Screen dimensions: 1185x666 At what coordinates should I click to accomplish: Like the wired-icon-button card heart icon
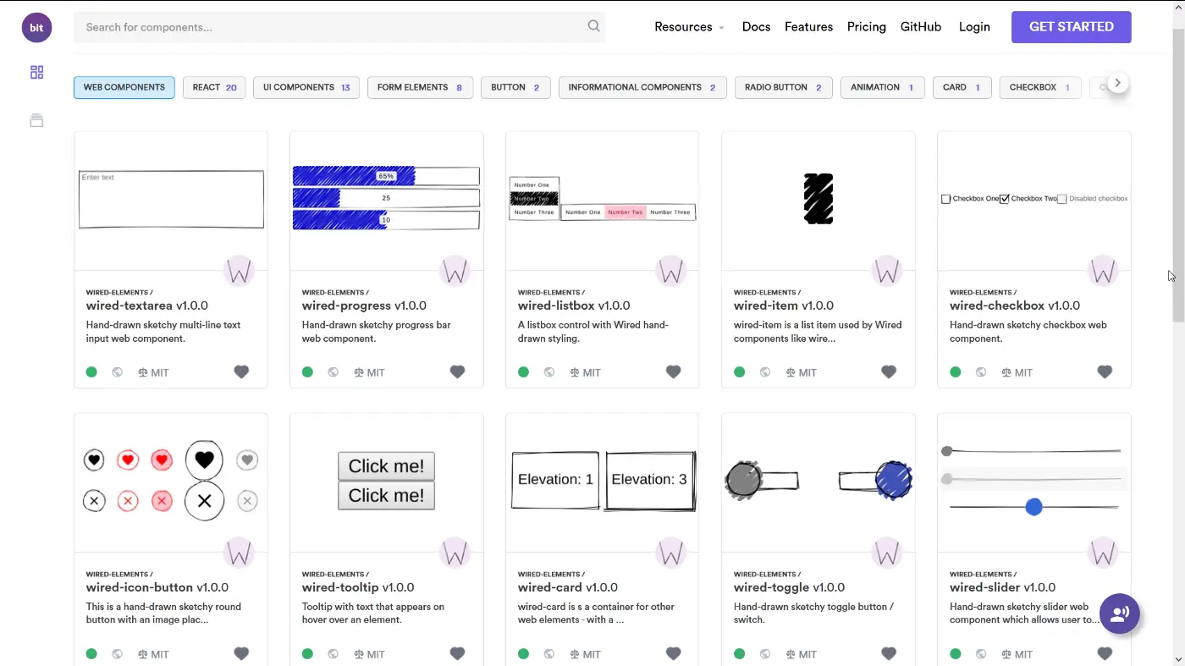coord(241,653)
